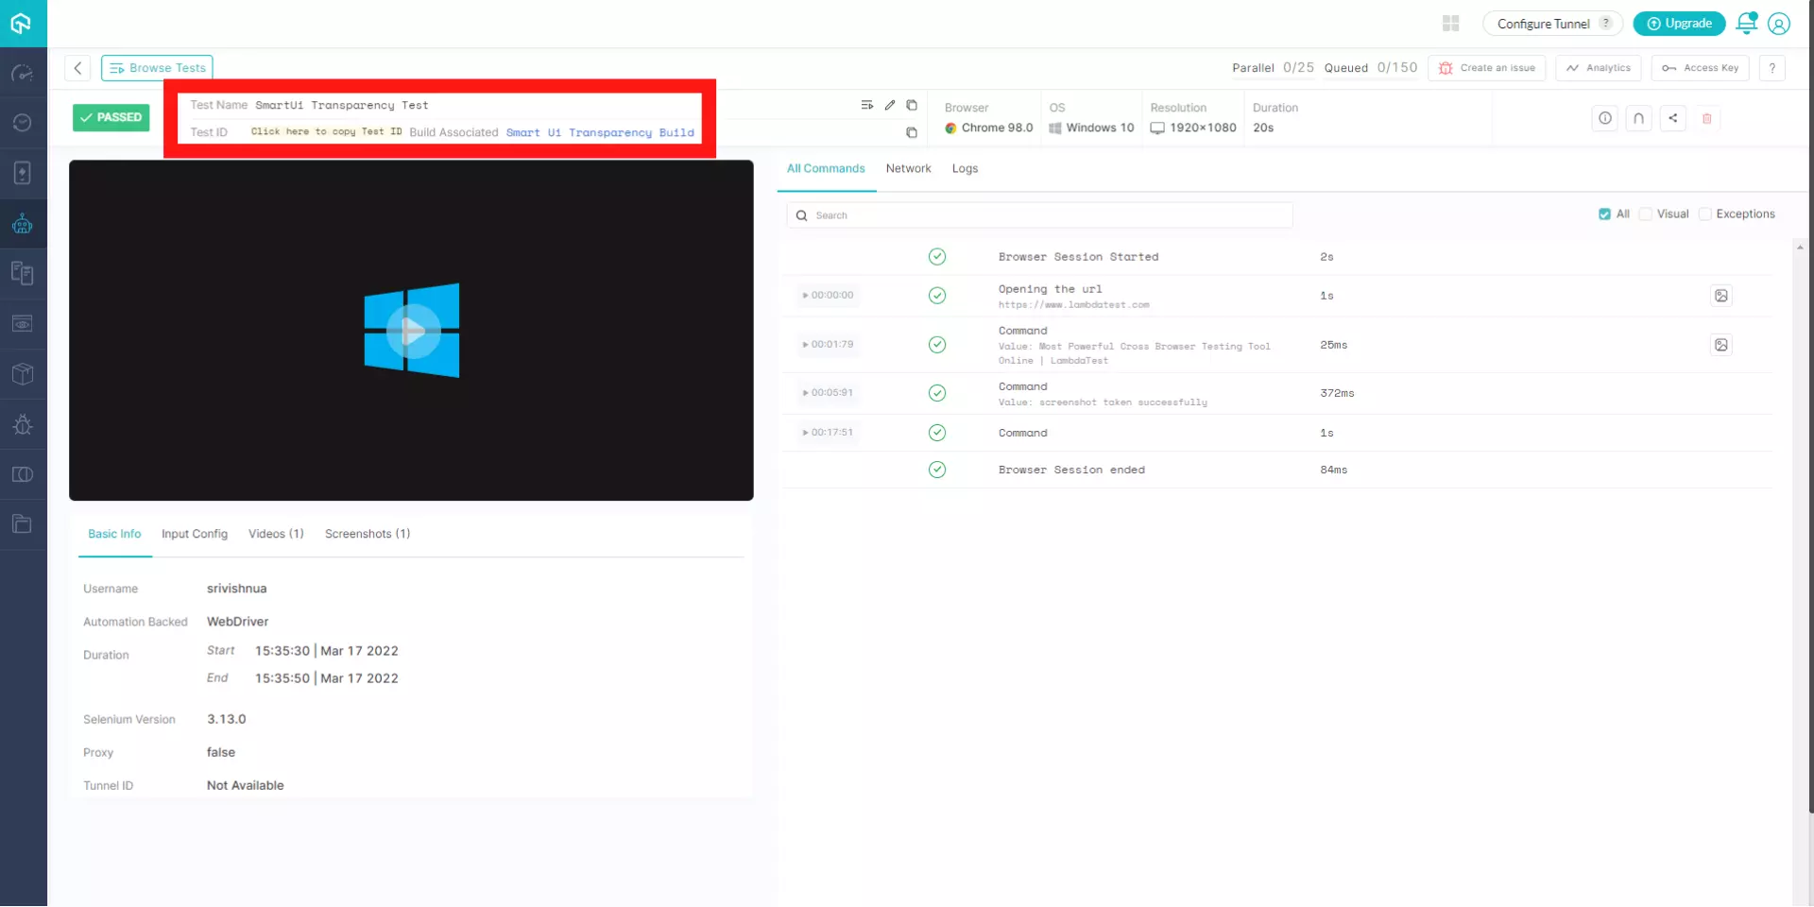Image resolution: width=1814 pixels, height=907 pixels.
Task: Enable the Visual filter checkbox
Action: point(1645,214)
